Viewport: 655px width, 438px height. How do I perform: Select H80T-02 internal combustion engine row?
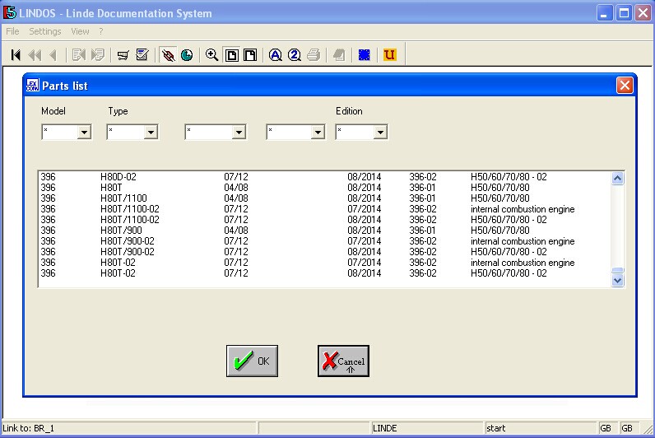point(324,263)
